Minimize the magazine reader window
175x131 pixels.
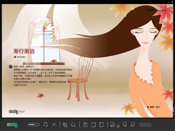coord(169,2)
